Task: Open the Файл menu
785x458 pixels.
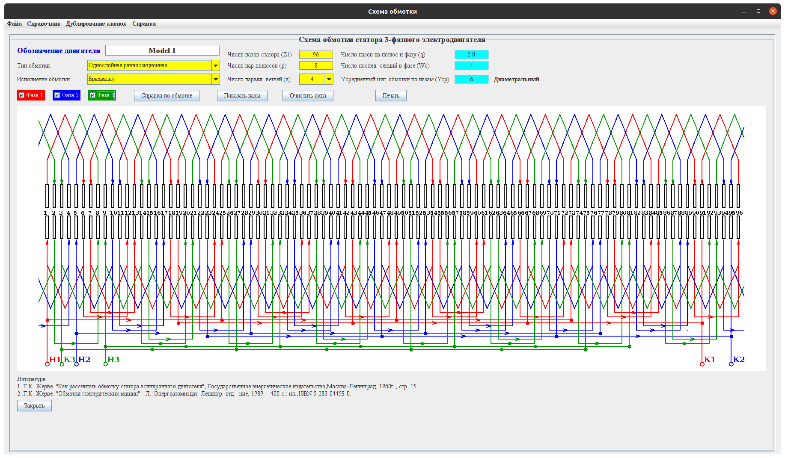Action: [15, 24]
